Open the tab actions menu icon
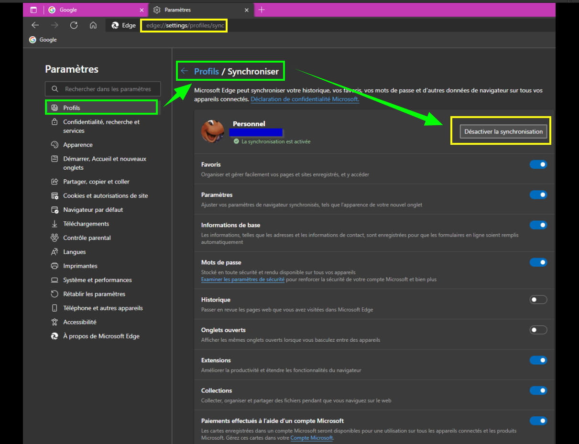Image resolution: width=579 pixels, height=444 pixels. pos(33,10)
